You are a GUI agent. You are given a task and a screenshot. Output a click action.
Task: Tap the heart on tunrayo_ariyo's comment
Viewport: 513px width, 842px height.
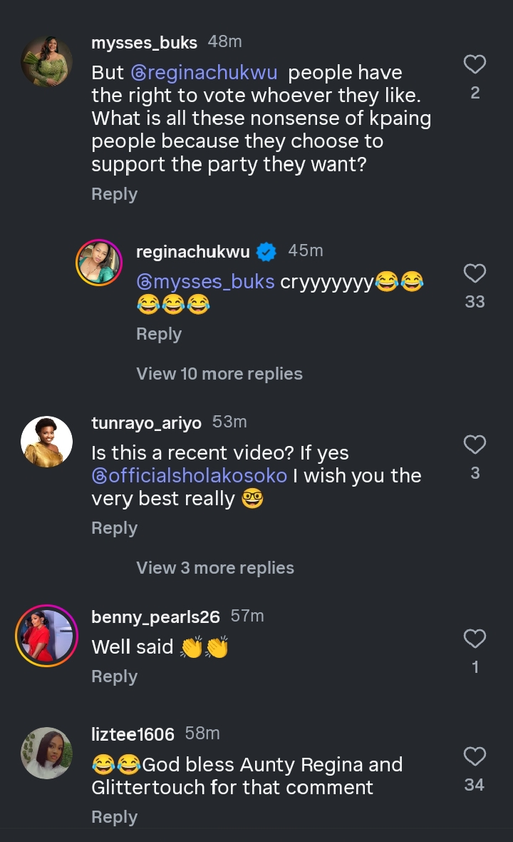coord(475,445)
